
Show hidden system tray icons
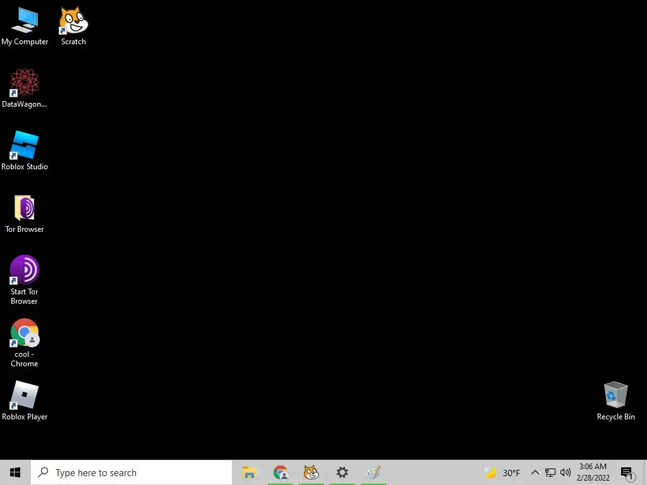pyautogui.click(x=535, y=472)
